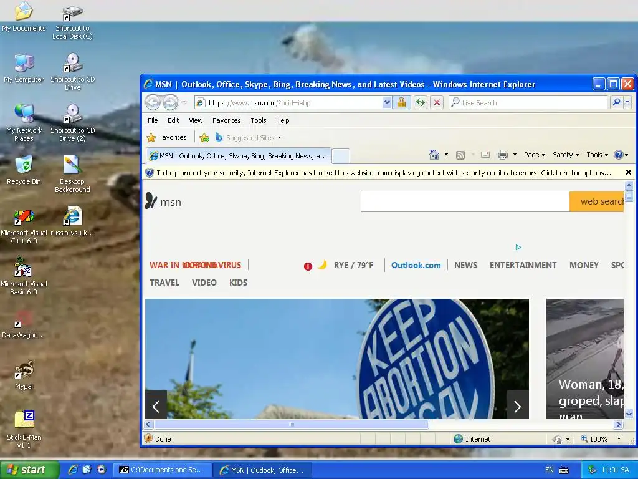Open a new blank tab

click(341, 156)
